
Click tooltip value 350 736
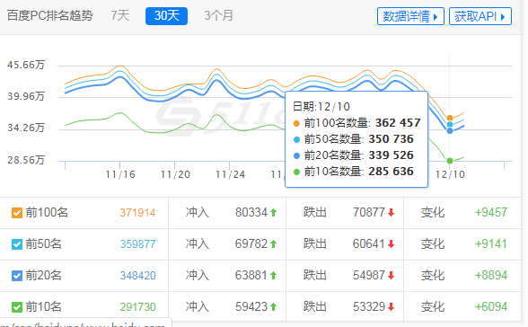[x=391, y=139]
